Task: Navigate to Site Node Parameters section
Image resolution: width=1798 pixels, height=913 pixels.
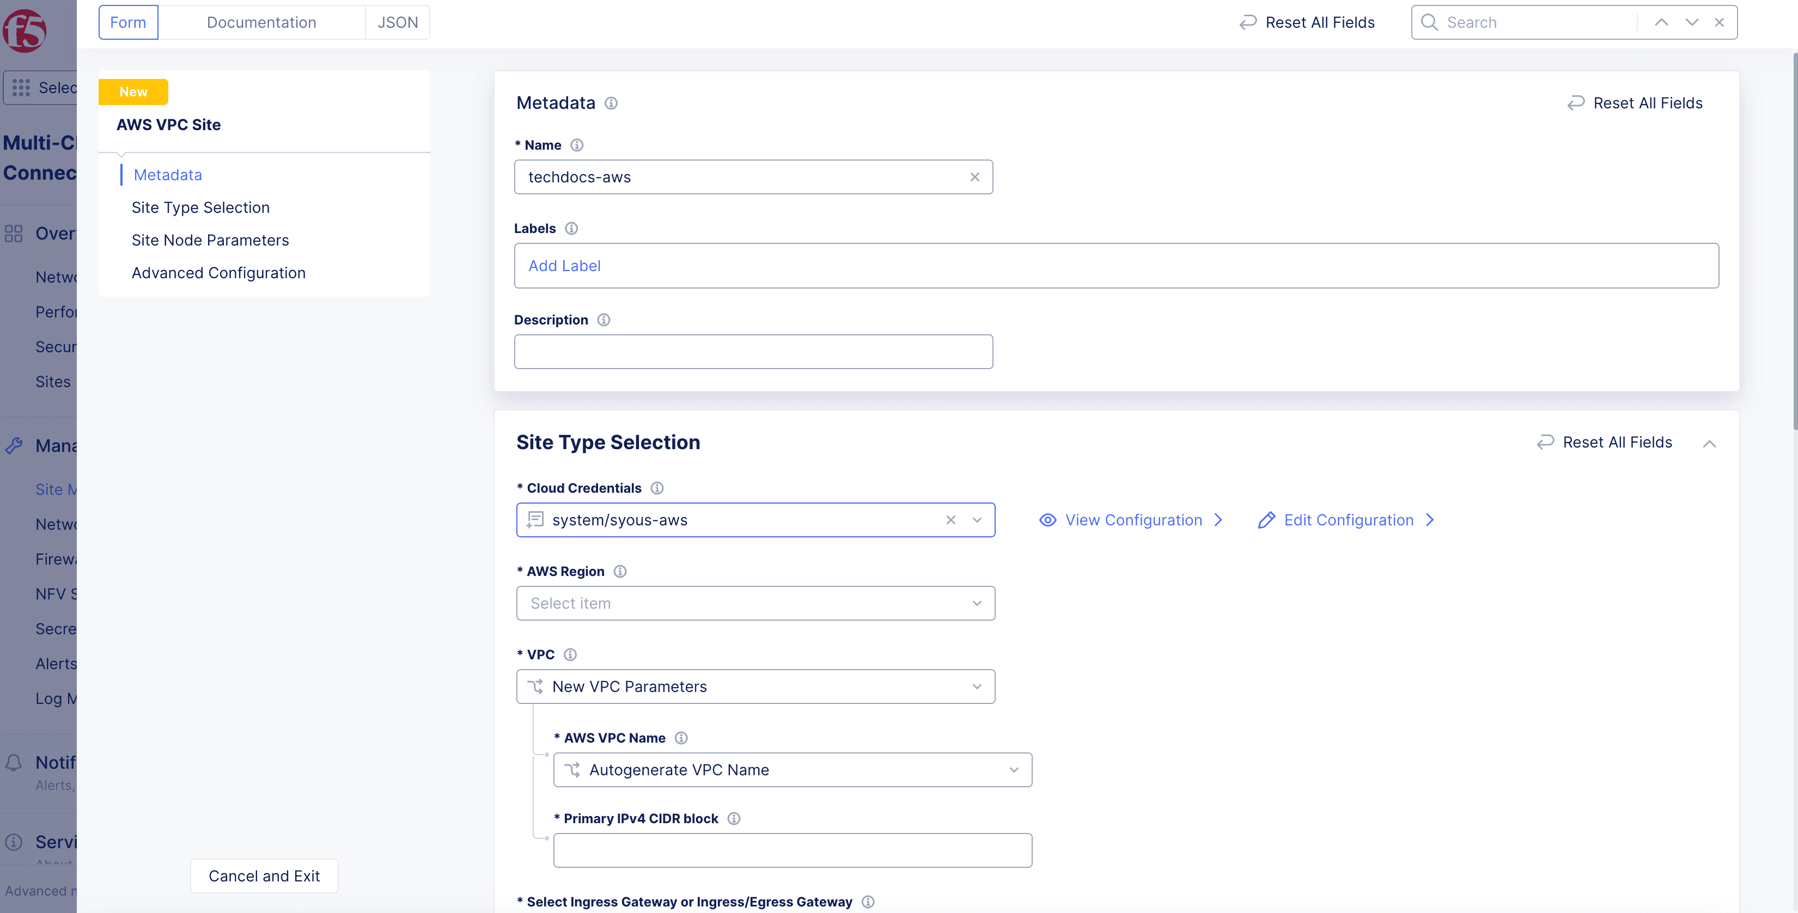Action: (211, 240)
